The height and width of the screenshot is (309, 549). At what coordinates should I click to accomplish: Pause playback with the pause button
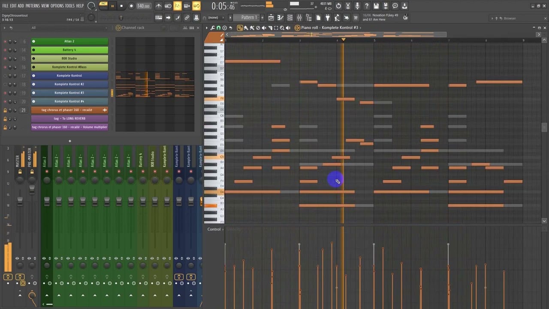pos(112,6)
